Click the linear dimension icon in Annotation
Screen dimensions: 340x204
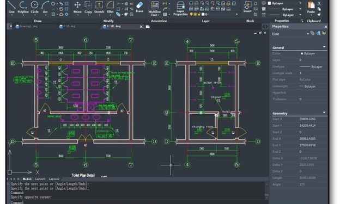point(165,4)
